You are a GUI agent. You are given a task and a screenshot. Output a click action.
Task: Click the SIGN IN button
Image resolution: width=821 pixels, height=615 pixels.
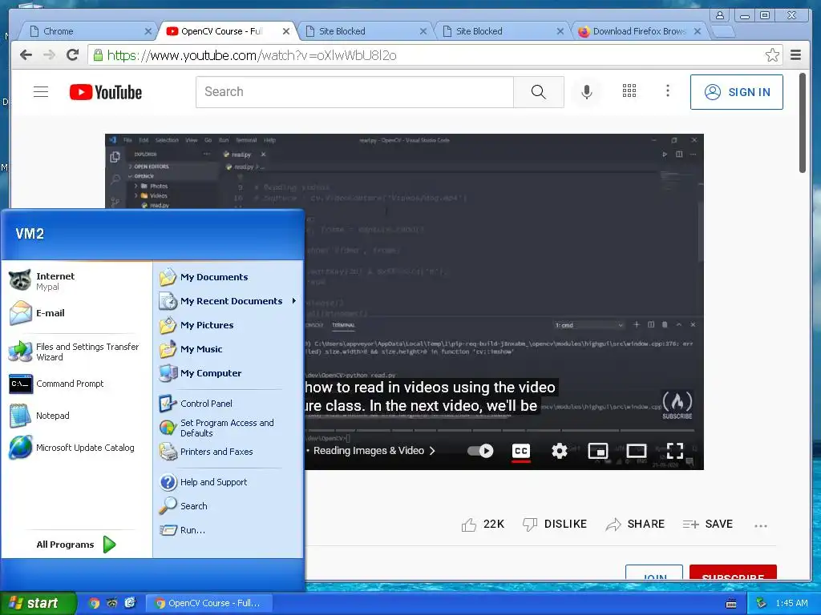coord(736,92)
